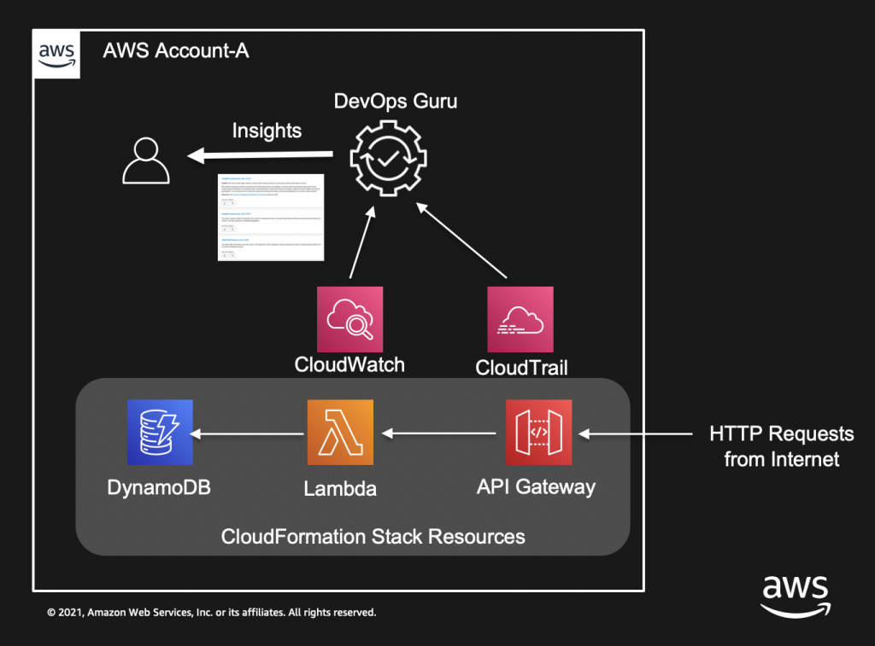Click the "Insights" label
The image size is (875, 646).
tap(267, 131)
